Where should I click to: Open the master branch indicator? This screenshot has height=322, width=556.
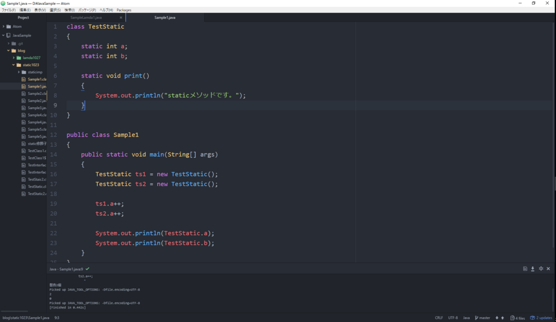click(x=483, y=318)
